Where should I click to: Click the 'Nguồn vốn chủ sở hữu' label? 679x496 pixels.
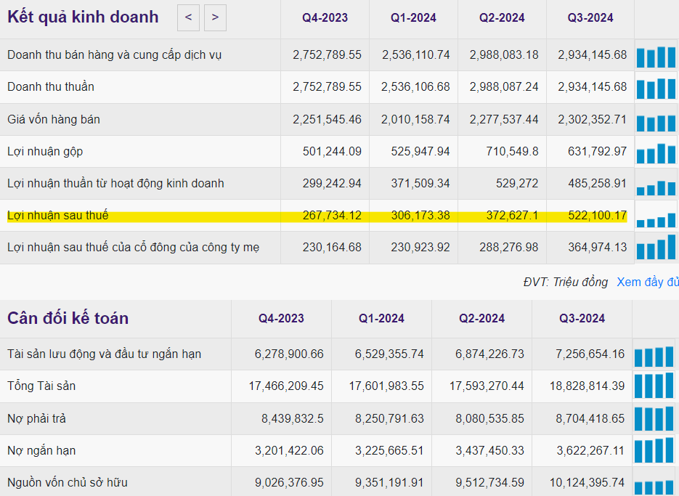point(68,483)
